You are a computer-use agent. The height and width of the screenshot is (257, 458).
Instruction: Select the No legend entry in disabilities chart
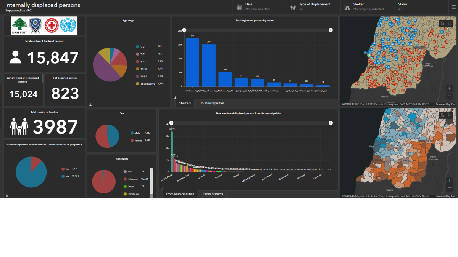click(69, 176)
